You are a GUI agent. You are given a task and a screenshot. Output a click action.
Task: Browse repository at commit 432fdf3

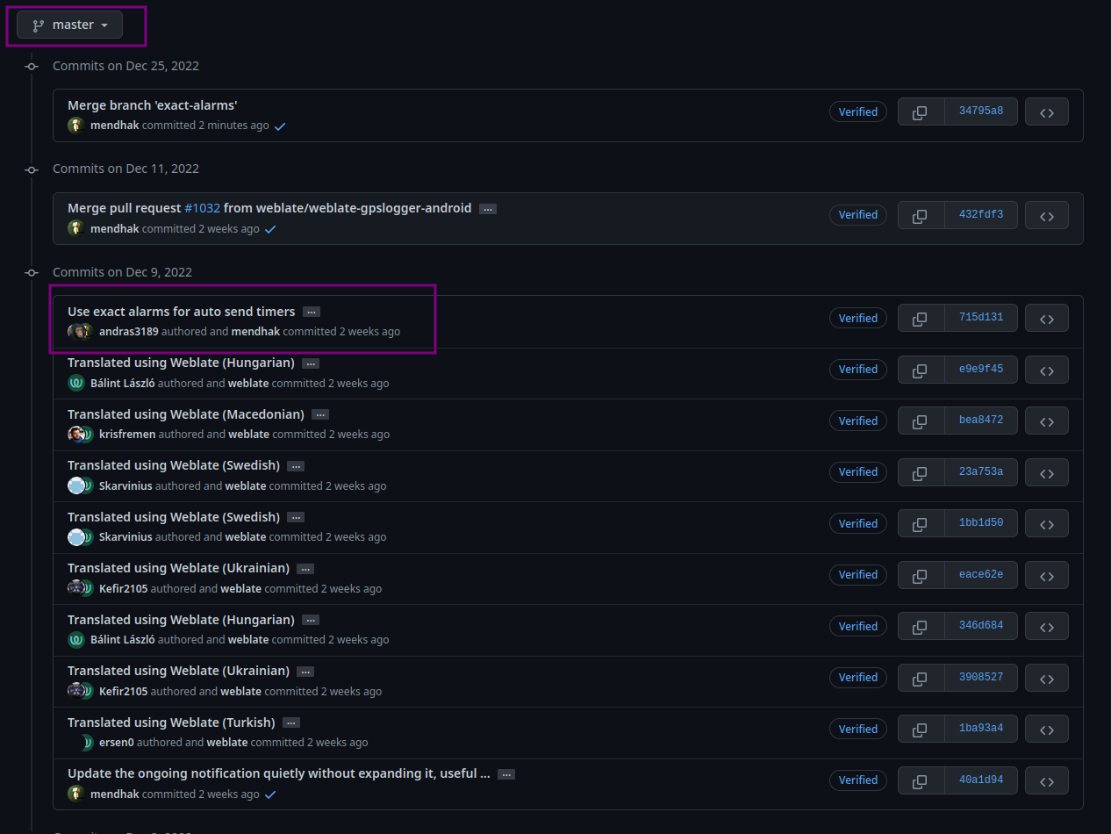coord(1046,215)
